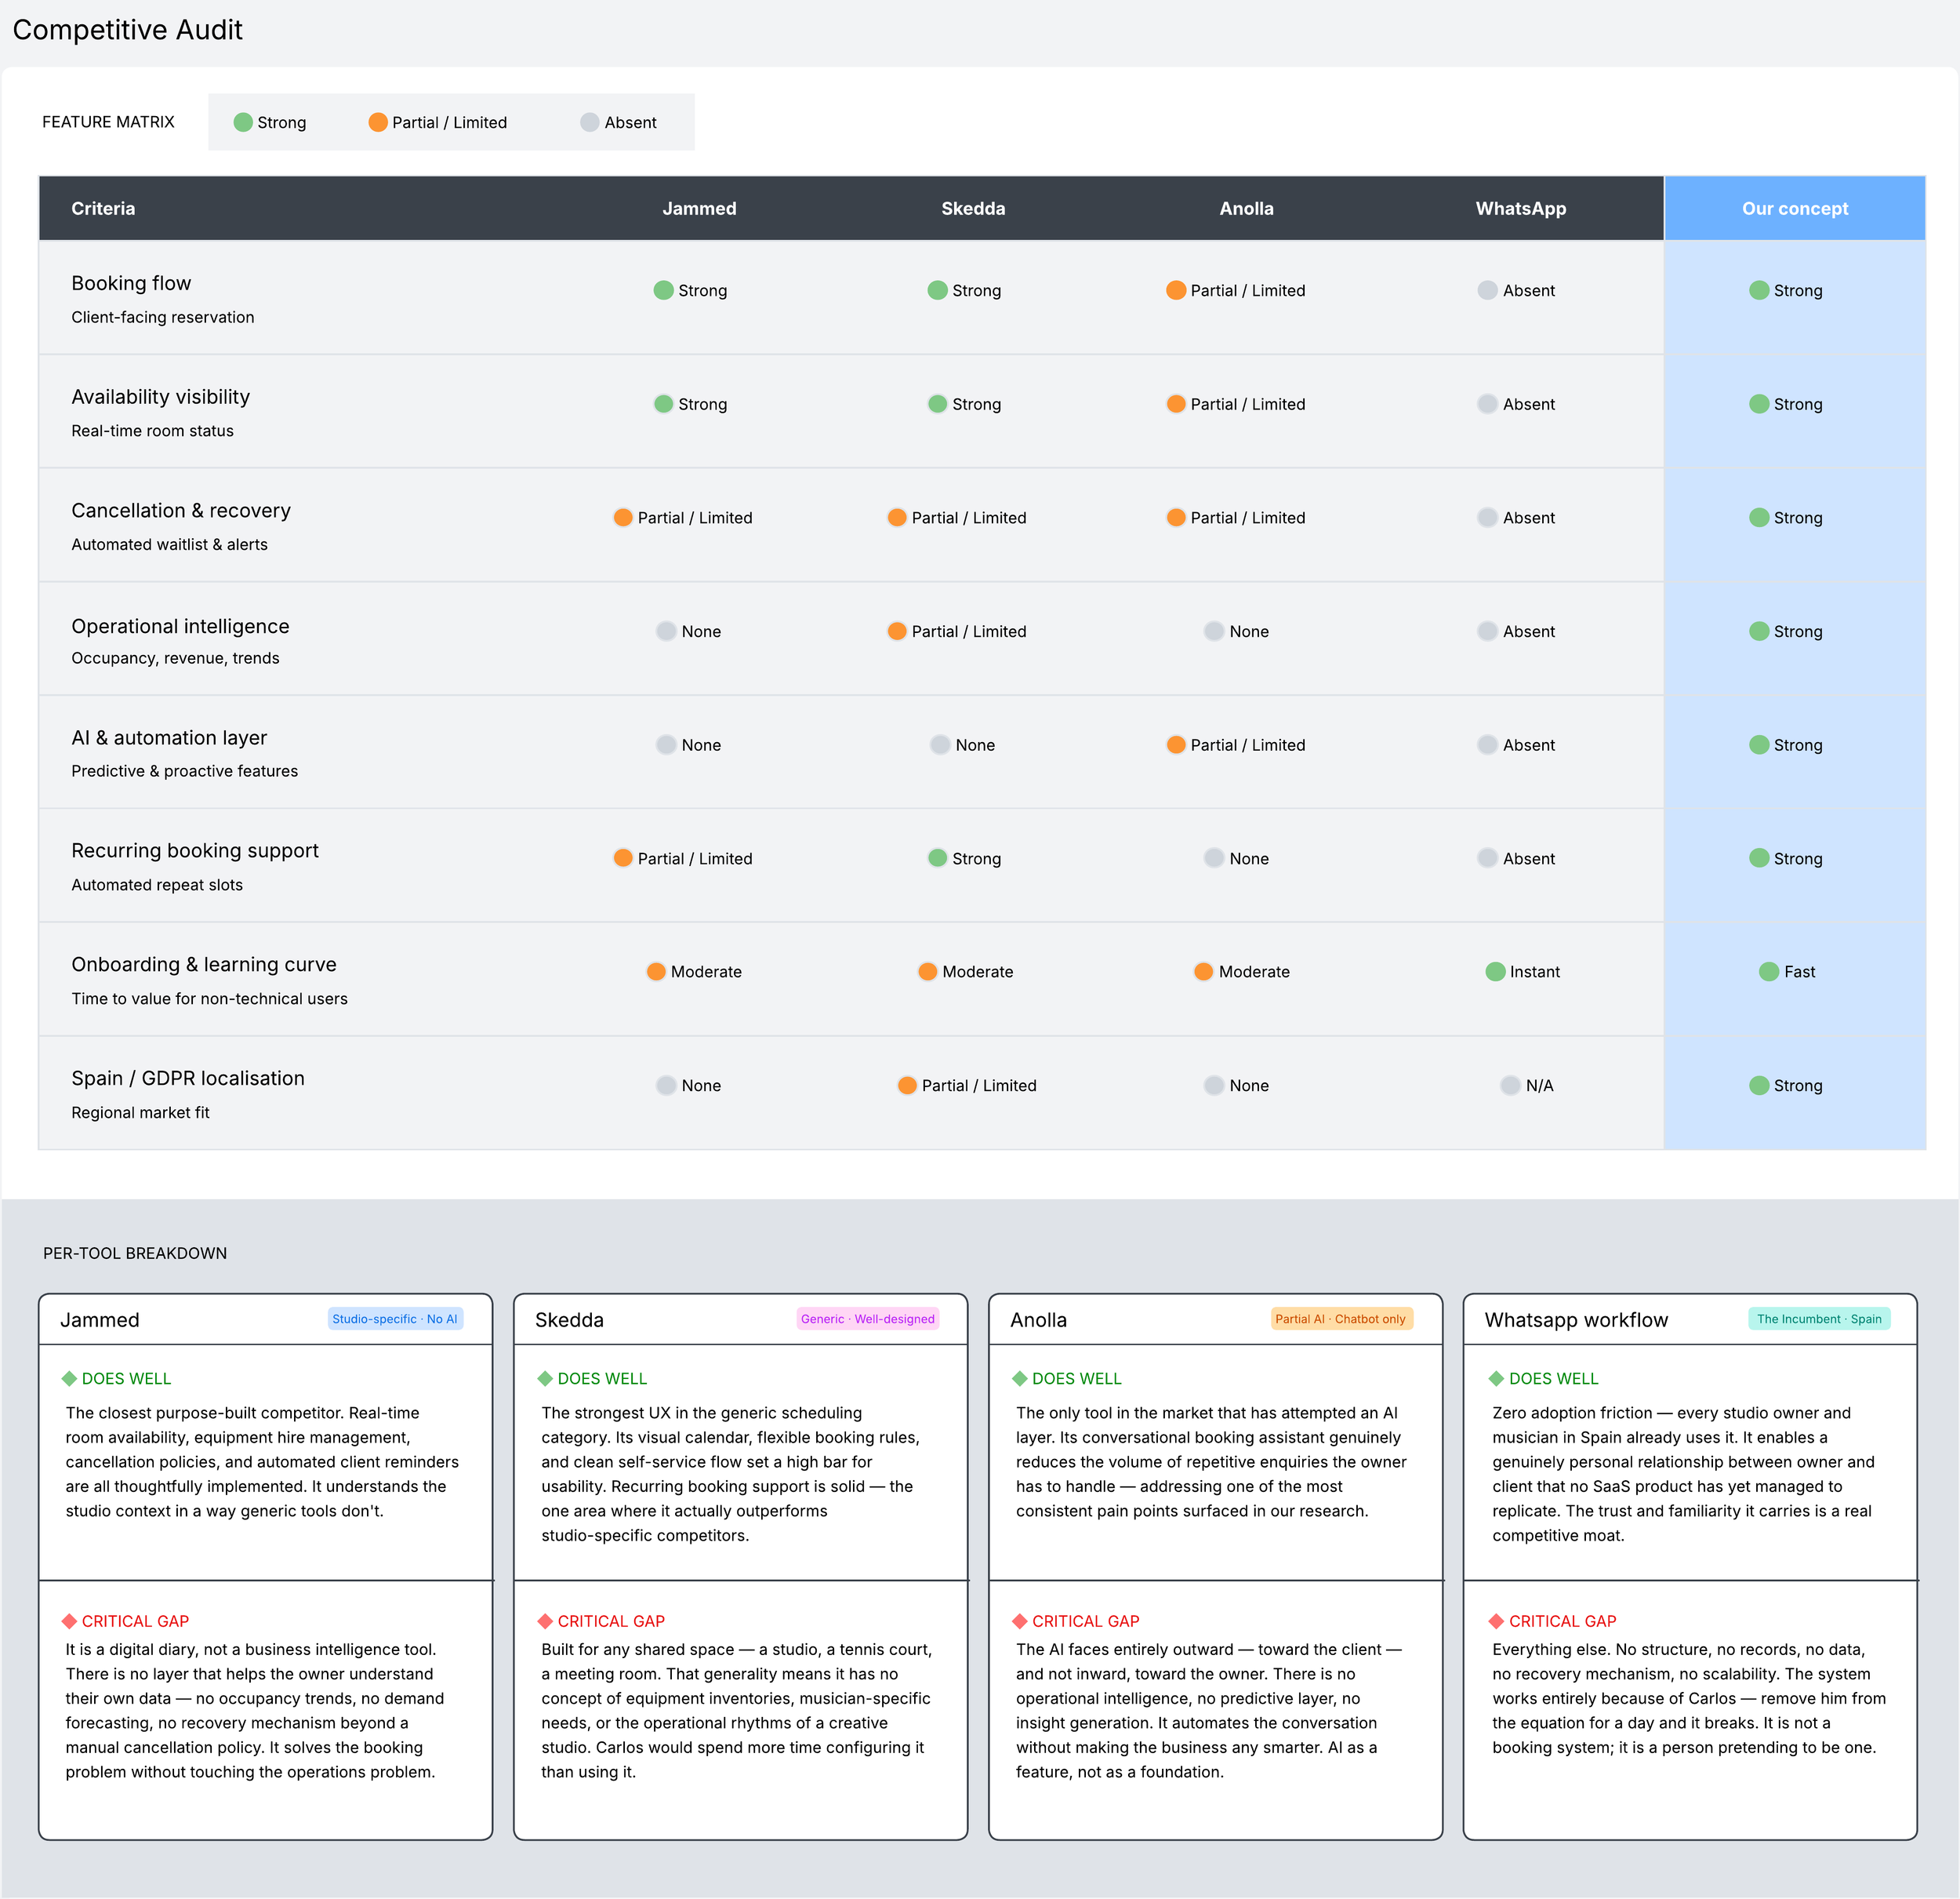Click Our concept's green Fast dot

click(x=1769, y=972)
